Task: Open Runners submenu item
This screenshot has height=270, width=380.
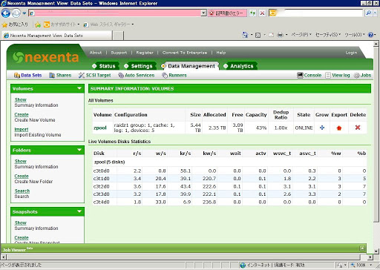Action: pos(174,75)
